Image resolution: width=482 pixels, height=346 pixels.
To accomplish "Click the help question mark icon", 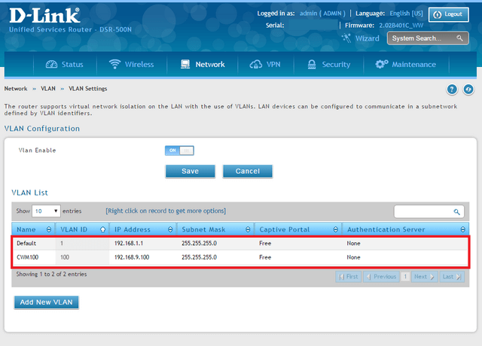I will click(x=452, y=90).
